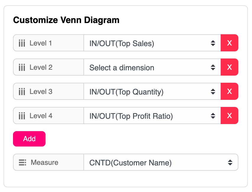
Task: Open the CNTD(Customer Name) measure dropdown
Action: pyautogui.click(x=161, y=162)
